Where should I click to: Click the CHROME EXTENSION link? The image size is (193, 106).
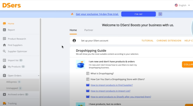[x=169, y=41]
